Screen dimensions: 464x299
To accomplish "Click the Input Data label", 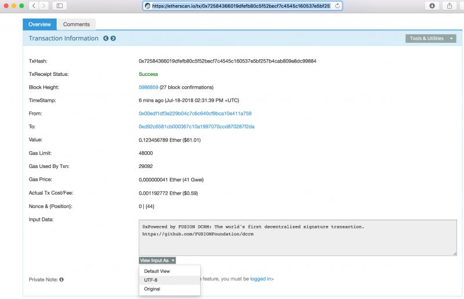I will 41,220.
